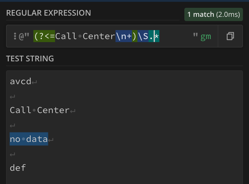The width and height of the screenshot is (249, 184).
Task: Click the "(?<=" lookbehind token in the regex
Action: 44,36
